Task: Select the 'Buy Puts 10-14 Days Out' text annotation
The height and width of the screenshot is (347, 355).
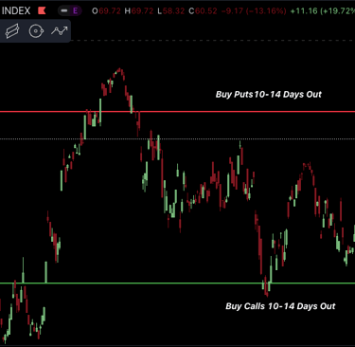Action: 269,95
